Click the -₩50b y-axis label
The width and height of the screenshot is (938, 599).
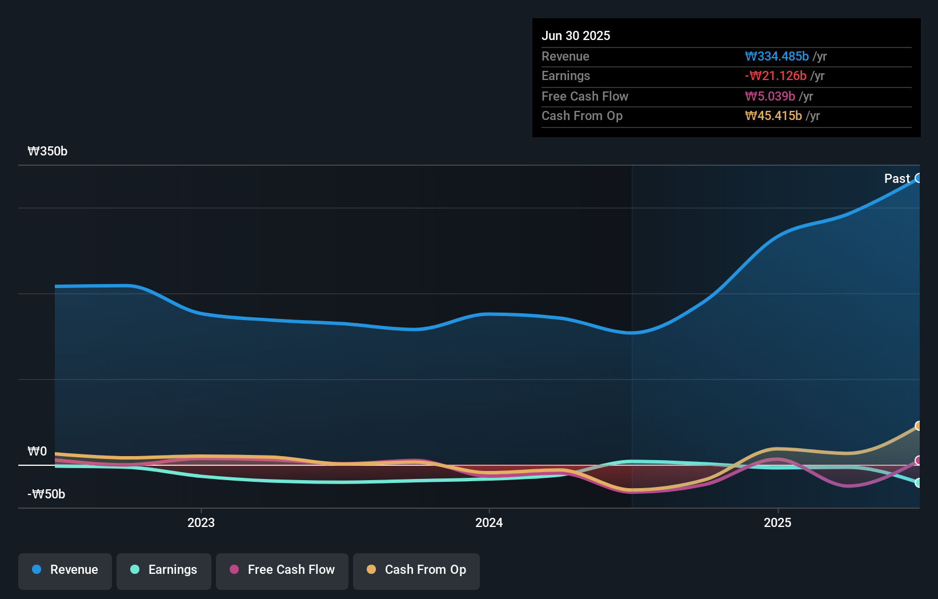point(46,494)
